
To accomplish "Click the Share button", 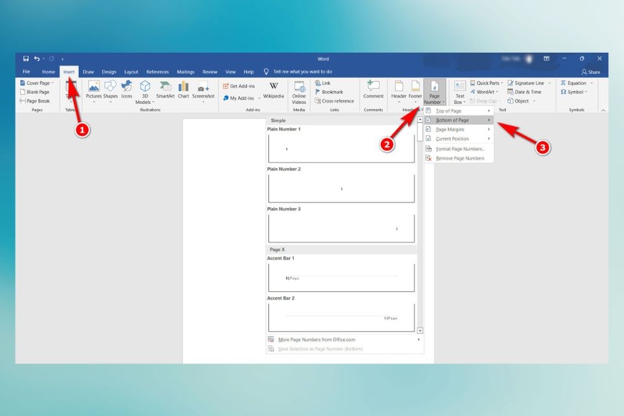I will (x=591, y=72).
